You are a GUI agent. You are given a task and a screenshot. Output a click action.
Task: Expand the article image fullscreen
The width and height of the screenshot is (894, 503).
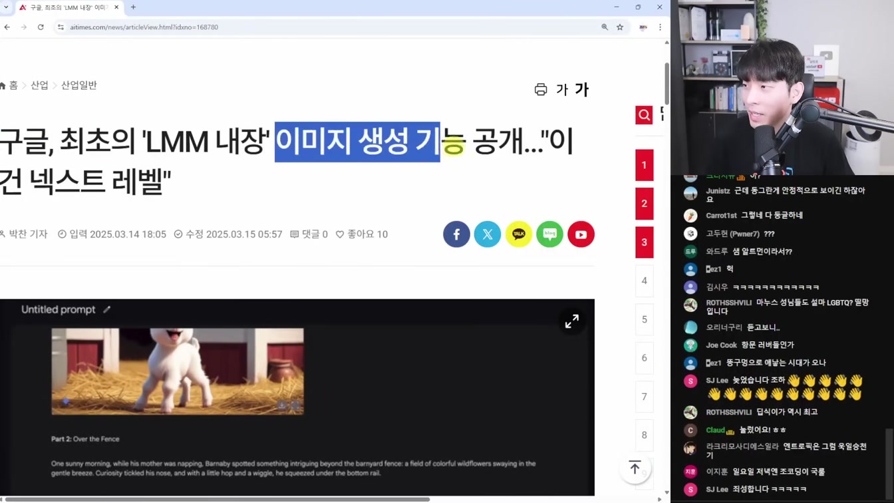tap(572, 321)
